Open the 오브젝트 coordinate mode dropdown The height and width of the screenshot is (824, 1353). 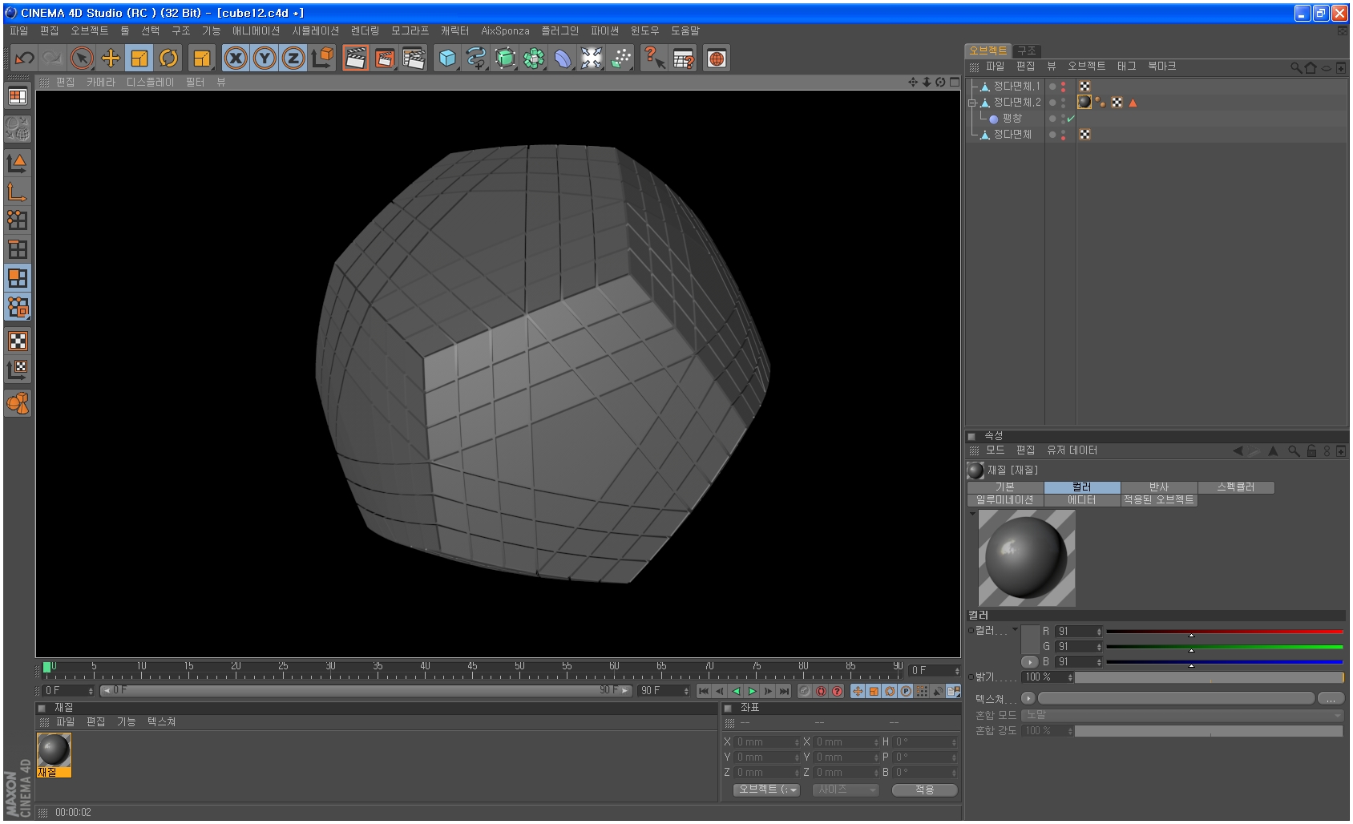[767, 790]
